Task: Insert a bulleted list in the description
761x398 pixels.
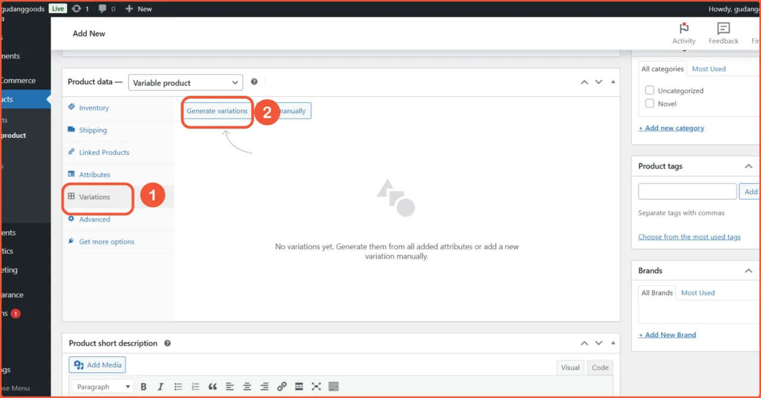Action: pyautogui.click(x=178, y=386)
